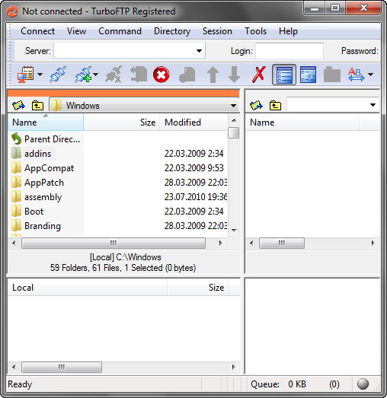Sort local files by Size column

[x=121, y=123]
